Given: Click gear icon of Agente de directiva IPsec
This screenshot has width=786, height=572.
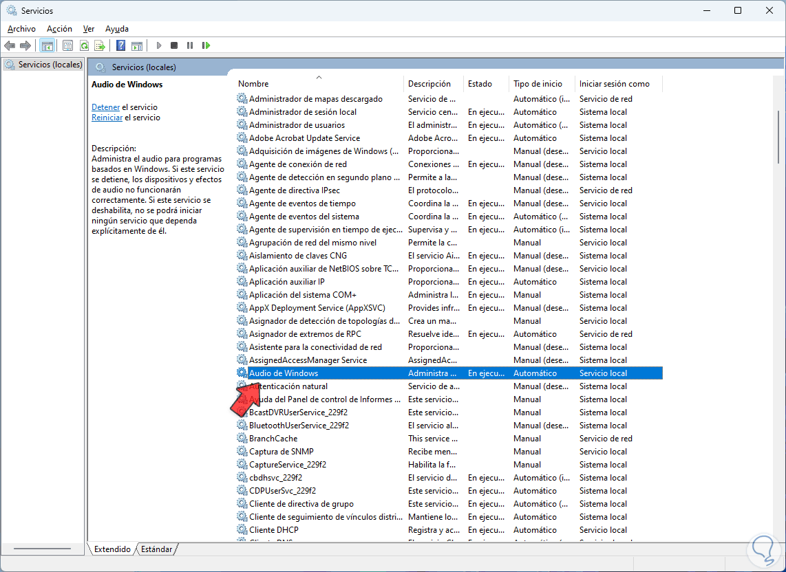Looking at the screenshot, I should [x=242, y=190].
